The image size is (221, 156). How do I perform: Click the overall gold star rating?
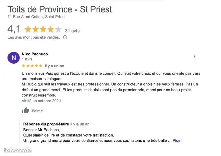[x=43, y=30]
